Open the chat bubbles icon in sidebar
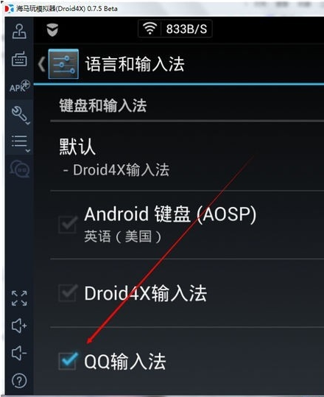This screenshot has width=324, height=397. [20, 169]
